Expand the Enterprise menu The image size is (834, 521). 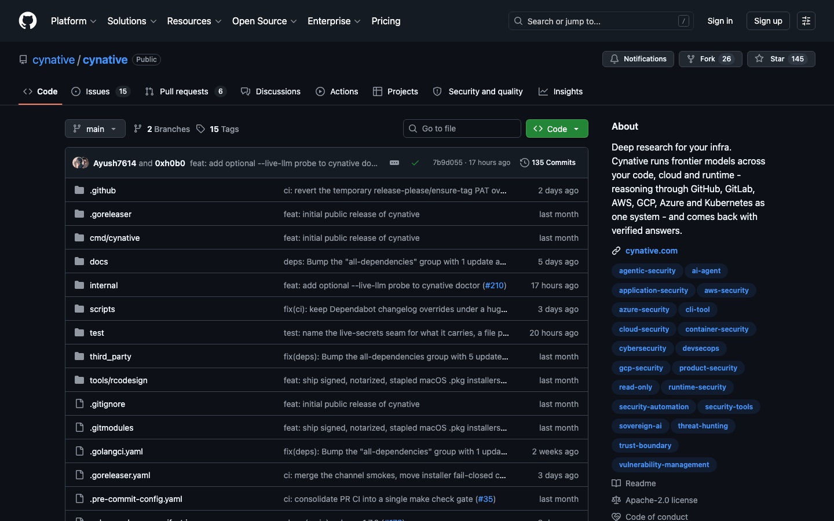[x=334, y=21]
